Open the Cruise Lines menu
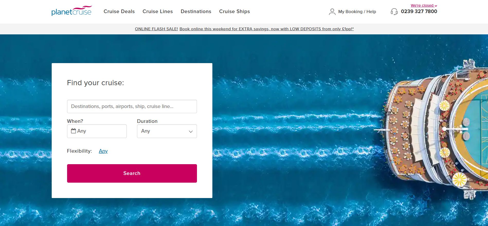 click(x=158, y=12)
